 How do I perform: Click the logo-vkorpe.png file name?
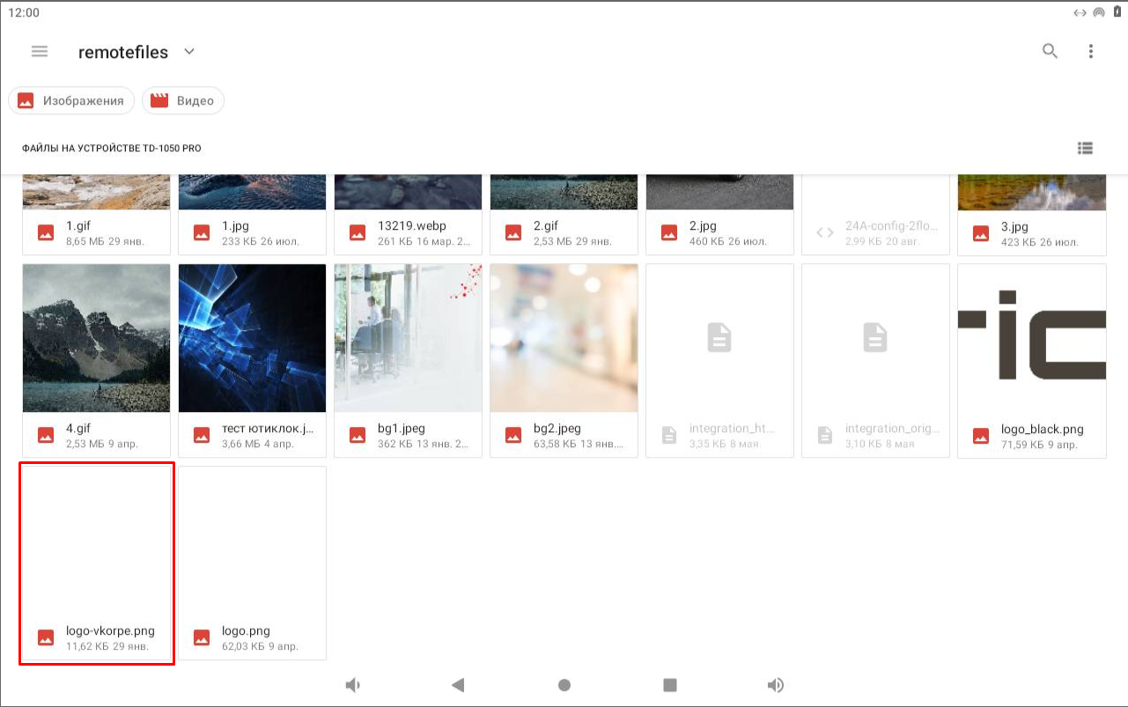110,631
